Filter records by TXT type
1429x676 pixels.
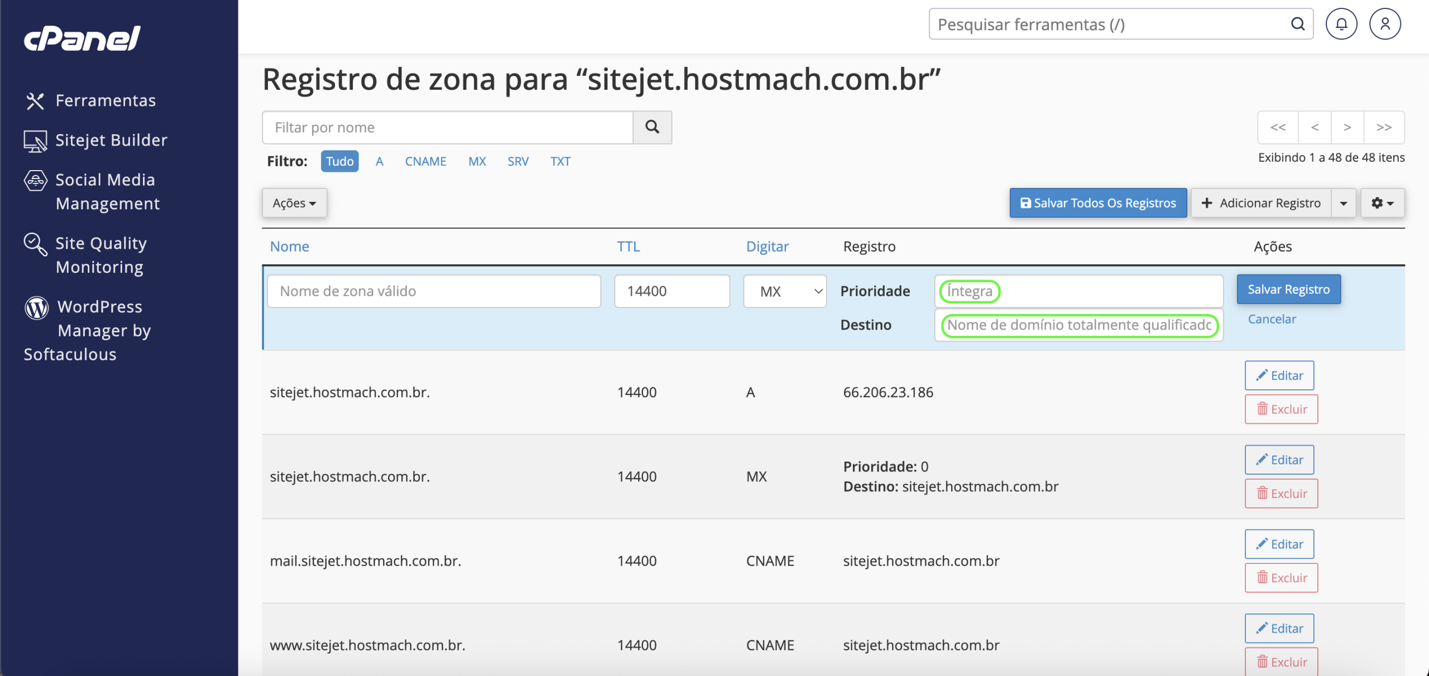point(560,161)
